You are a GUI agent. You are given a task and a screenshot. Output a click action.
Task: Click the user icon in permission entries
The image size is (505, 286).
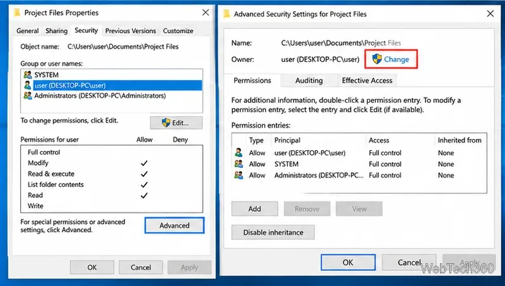(x=239, y=153)
